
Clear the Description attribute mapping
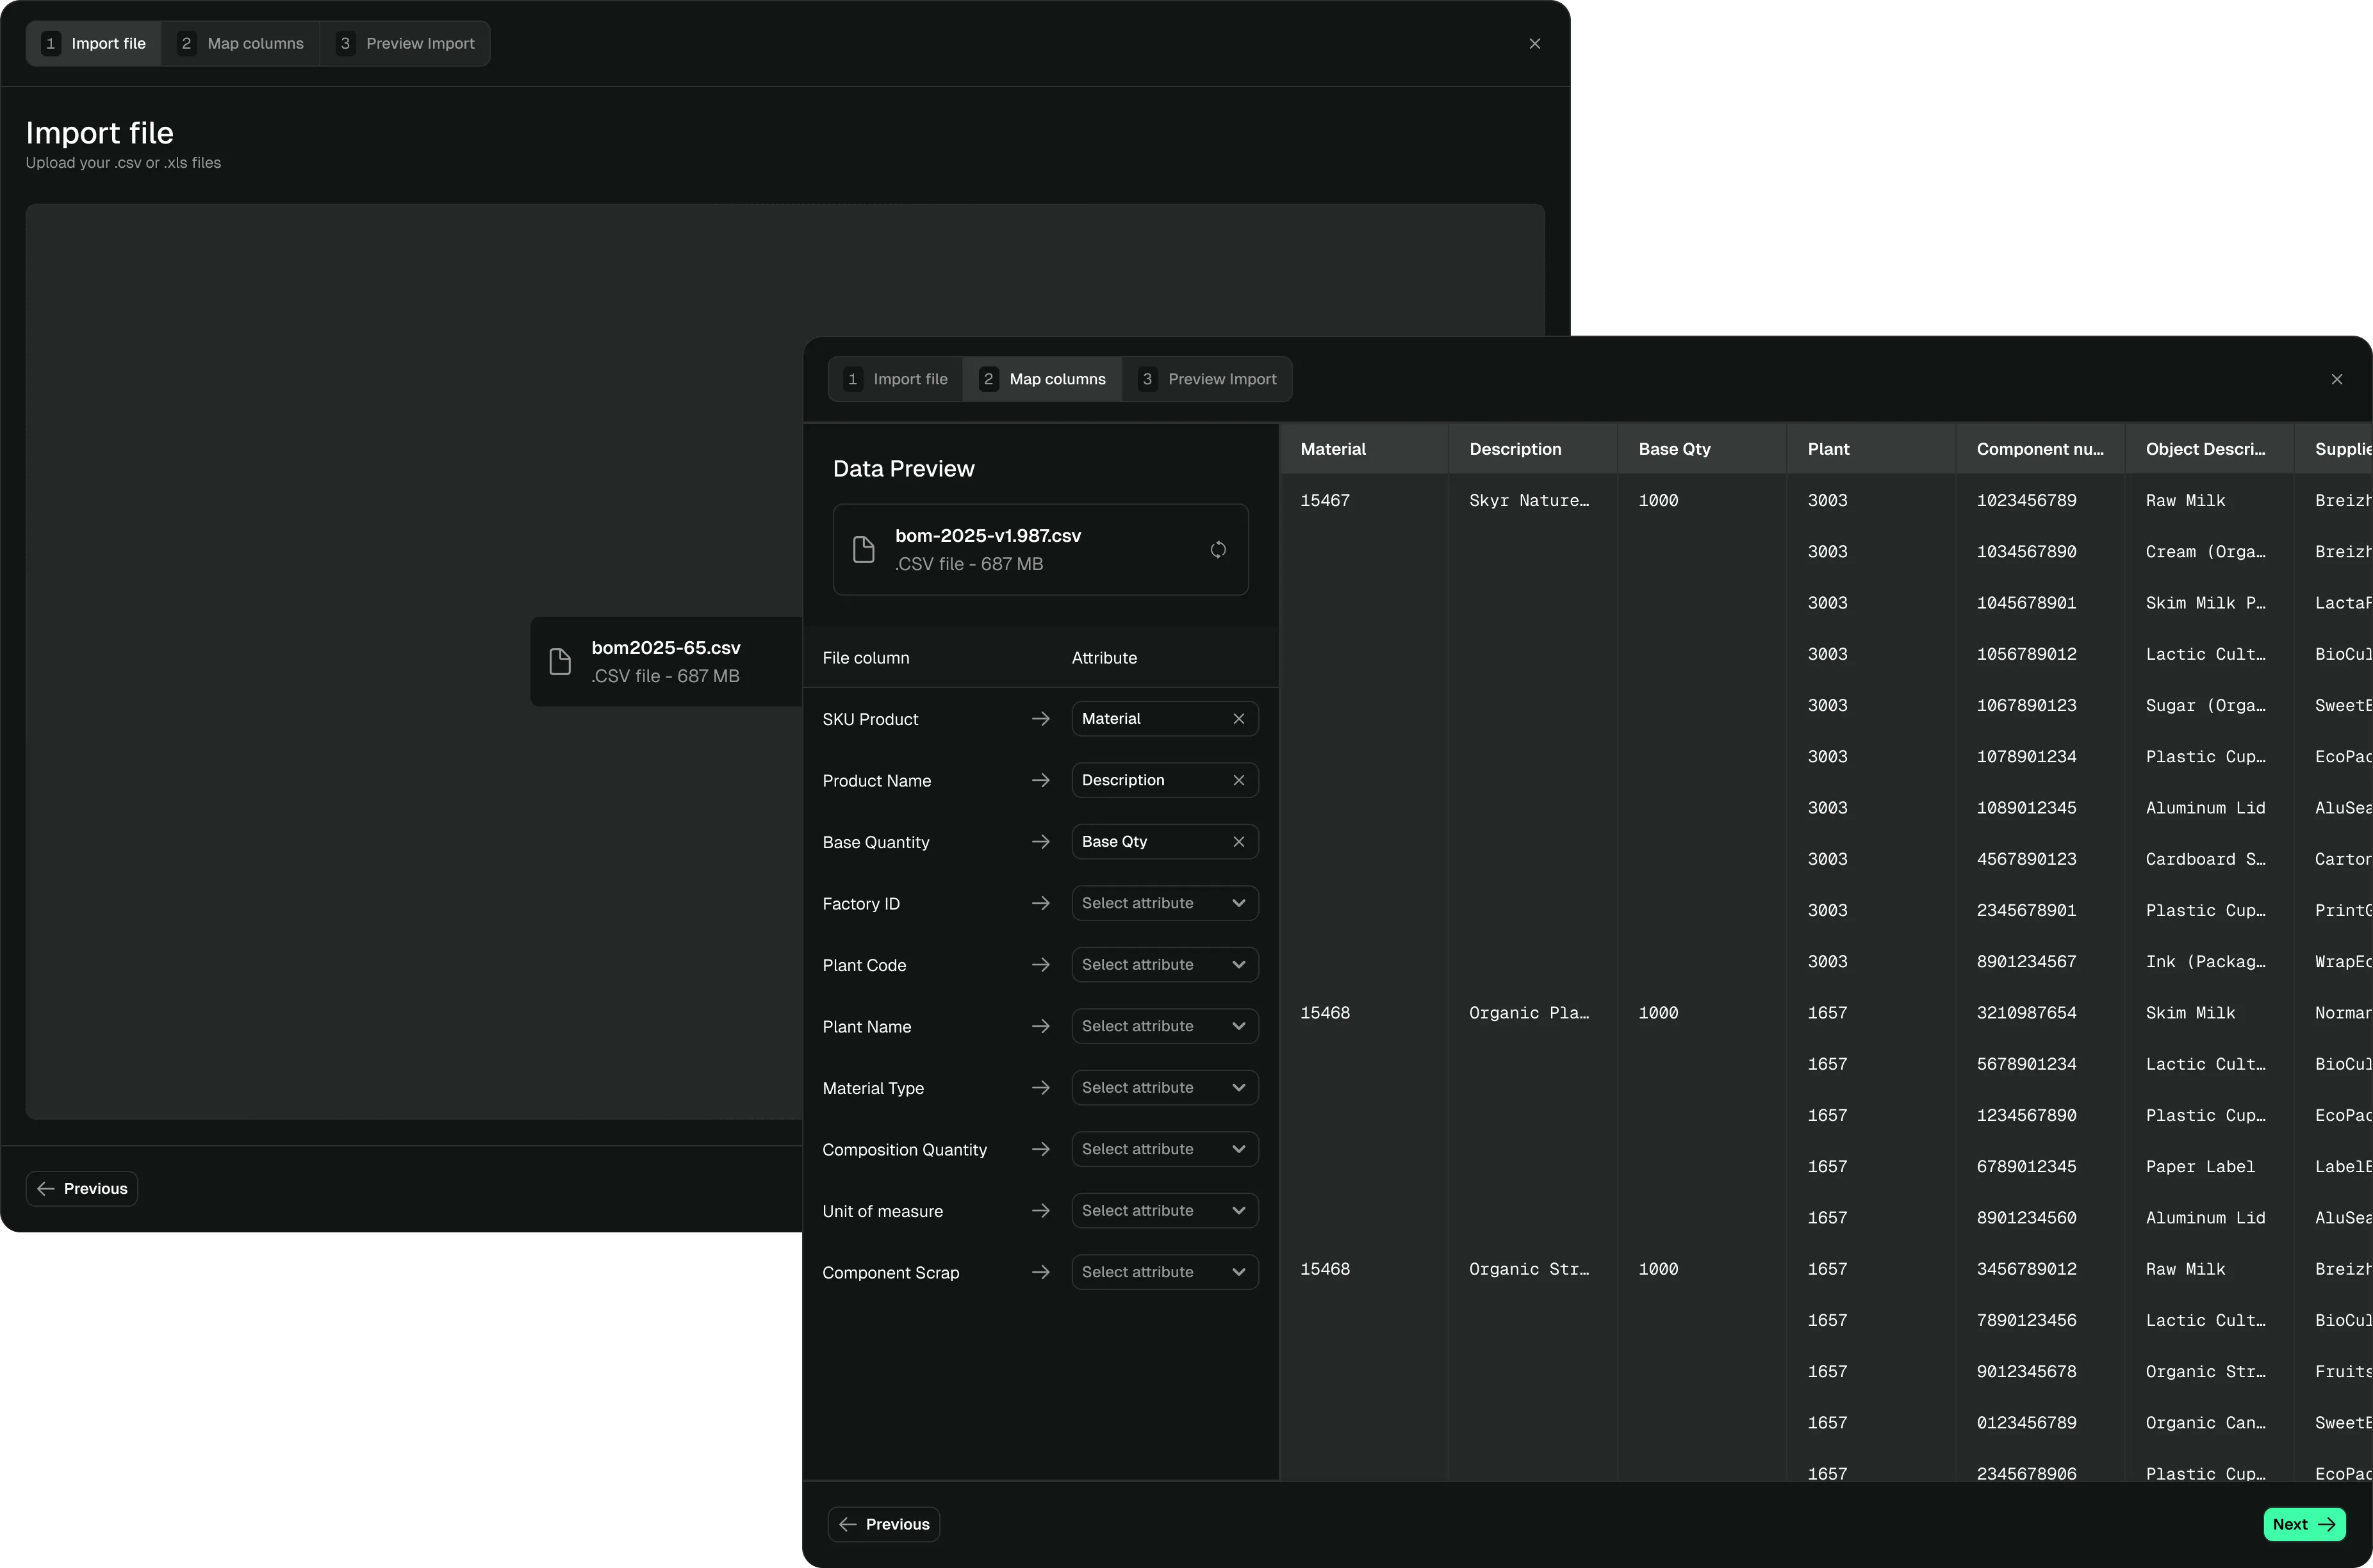1239,780
